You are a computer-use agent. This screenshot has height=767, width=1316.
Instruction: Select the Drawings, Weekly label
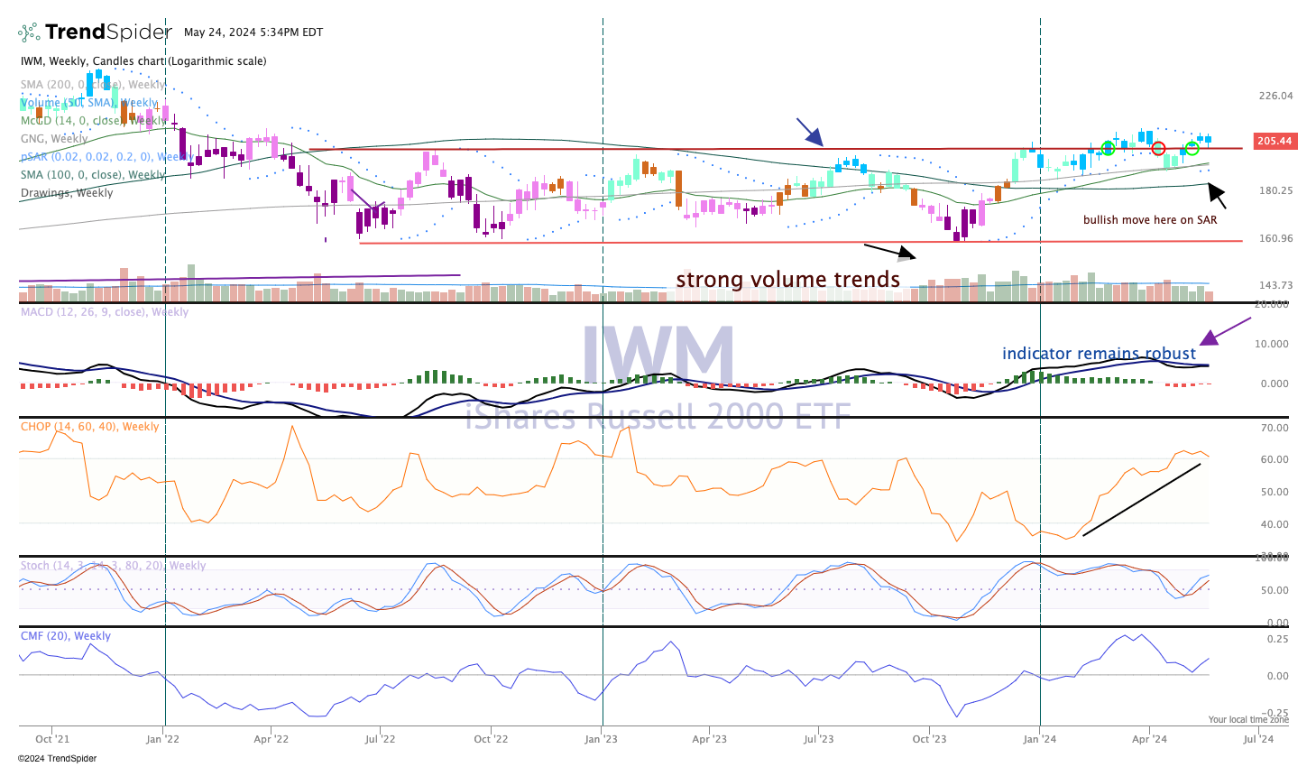[67, 193]
